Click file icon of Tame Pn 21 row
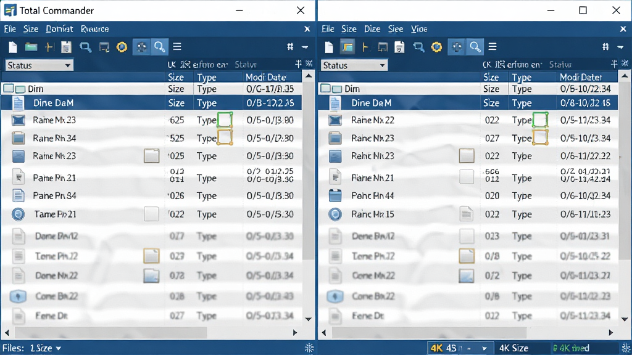The height and width of the screenshot is (355, 632). (18, 214)
